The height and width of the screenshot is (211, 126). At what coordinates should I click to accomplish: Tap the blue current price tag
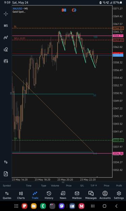(118, 55)
